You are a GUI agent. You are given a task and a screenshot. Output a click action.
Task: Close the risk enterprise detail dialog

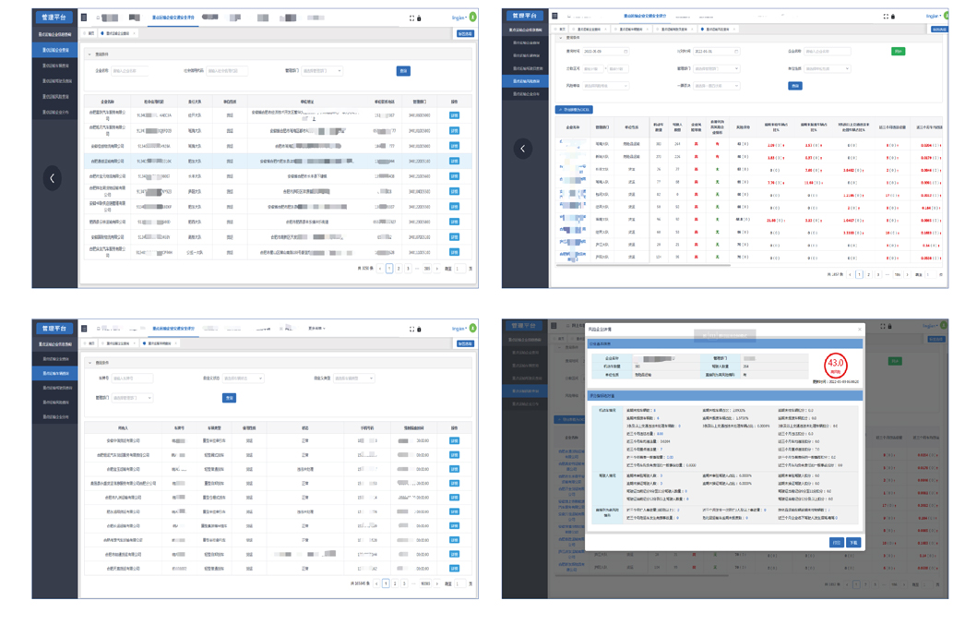[859, 329]
